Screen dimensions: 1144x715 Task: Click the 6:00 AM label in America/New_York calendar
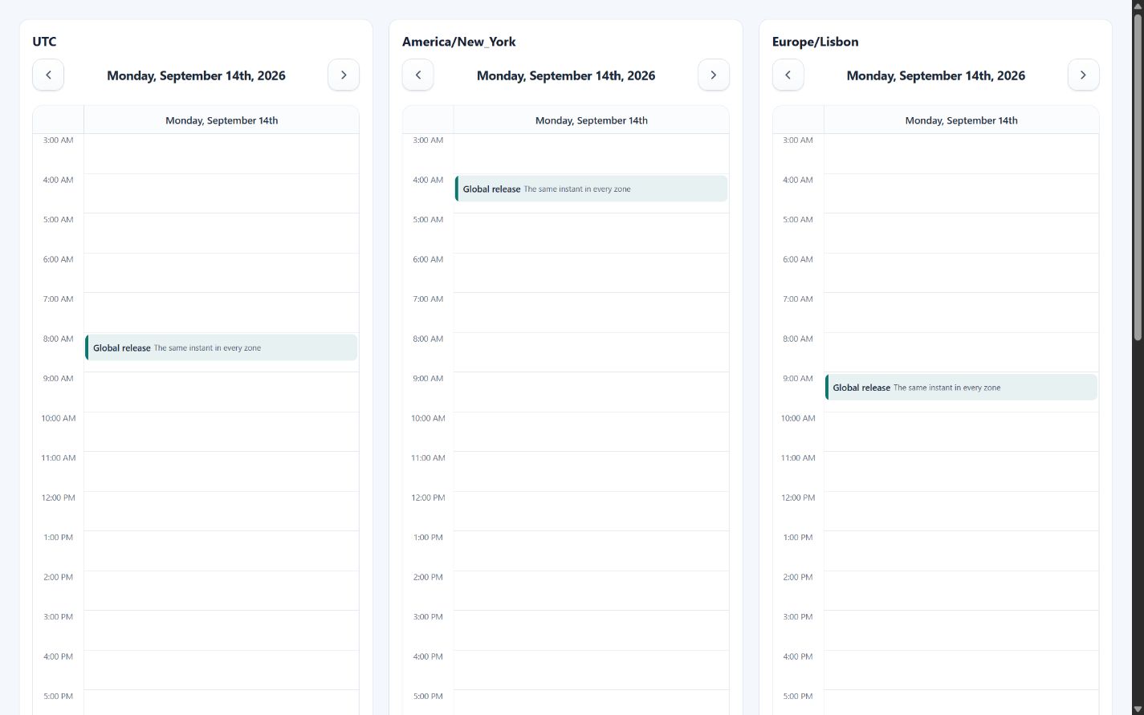pos(428,259)
